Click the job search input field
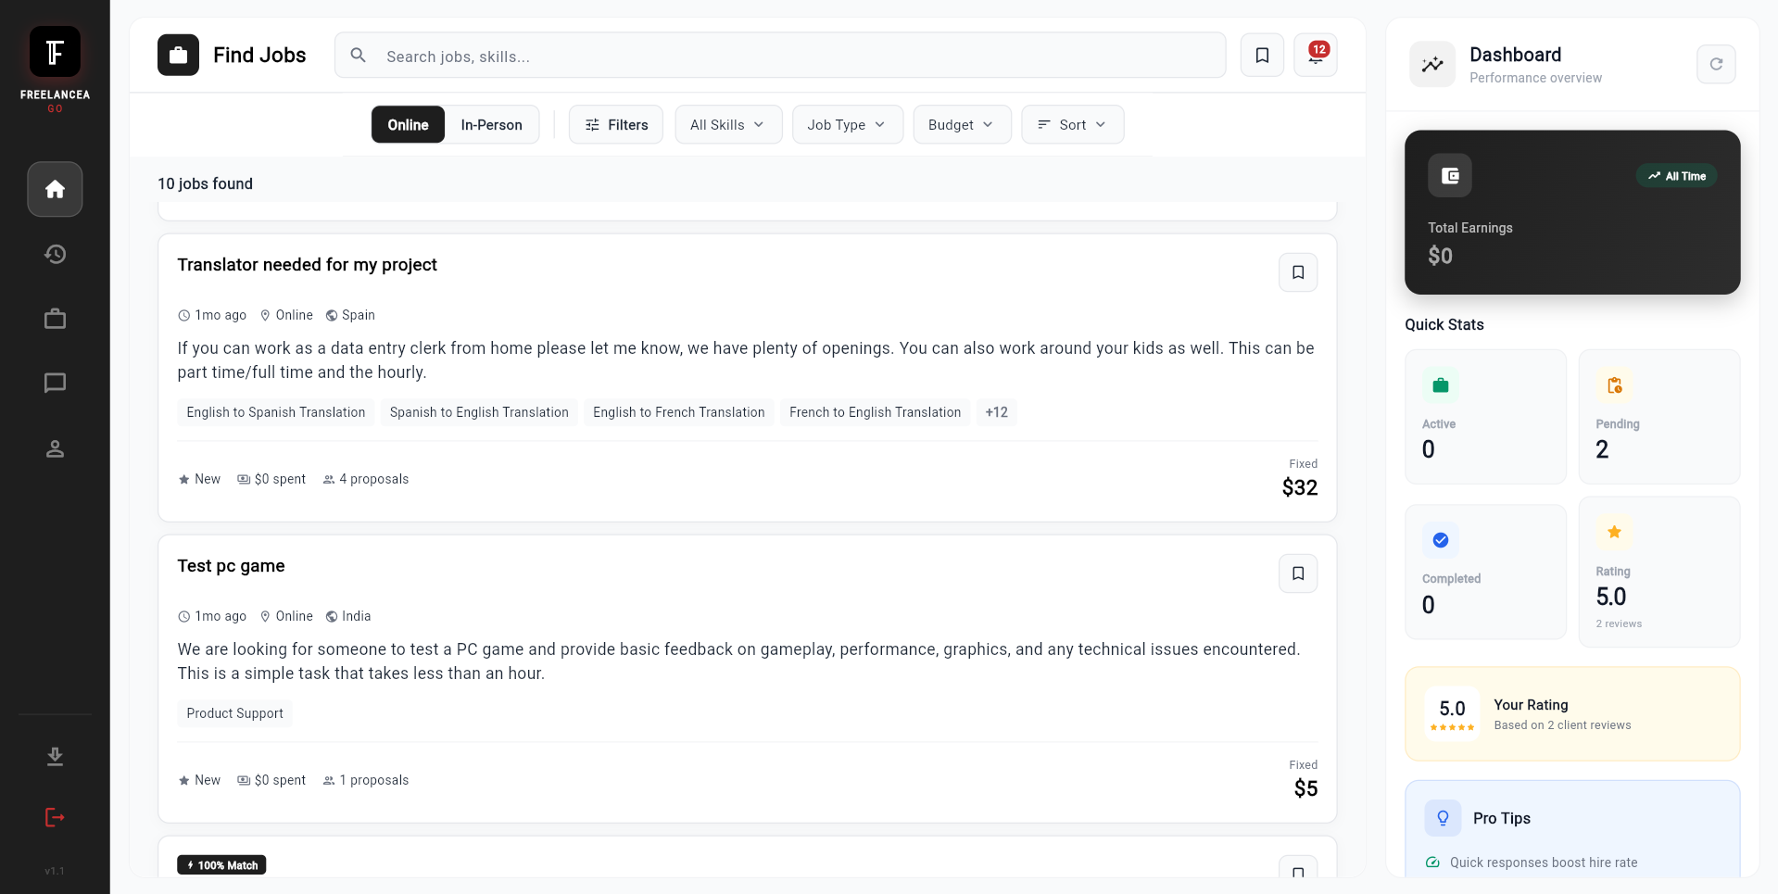The image size is (1778, 894). 780,55
